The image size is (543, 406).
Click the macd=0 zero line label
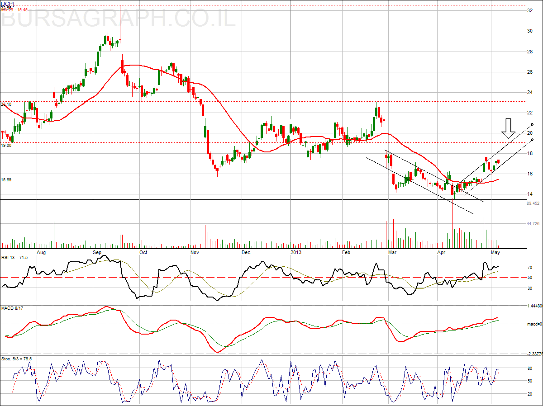coord(534,324)
